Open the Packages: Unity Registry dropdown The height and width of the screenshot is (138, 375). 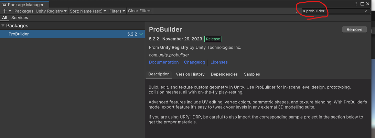tap(41, 11)
